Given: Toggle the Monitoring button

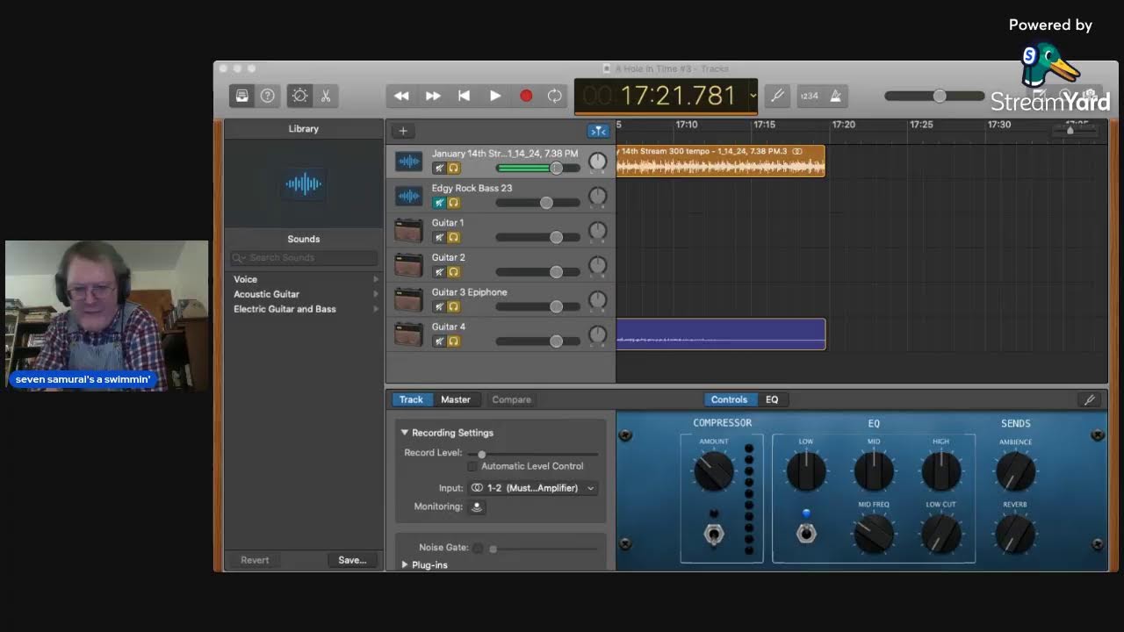Looking at the screenshot, I should click(477, 506).
